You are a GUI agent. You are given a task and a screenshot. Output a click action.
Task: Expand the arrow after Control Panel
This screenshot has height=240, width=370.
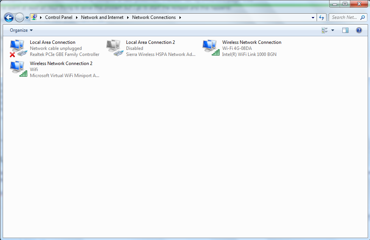pos(77,17)
